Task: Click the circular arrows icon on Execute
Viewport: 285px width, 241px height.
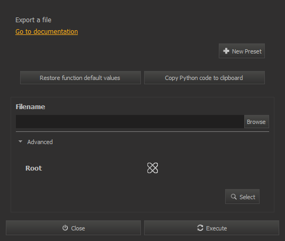Action: pos(200,228)
